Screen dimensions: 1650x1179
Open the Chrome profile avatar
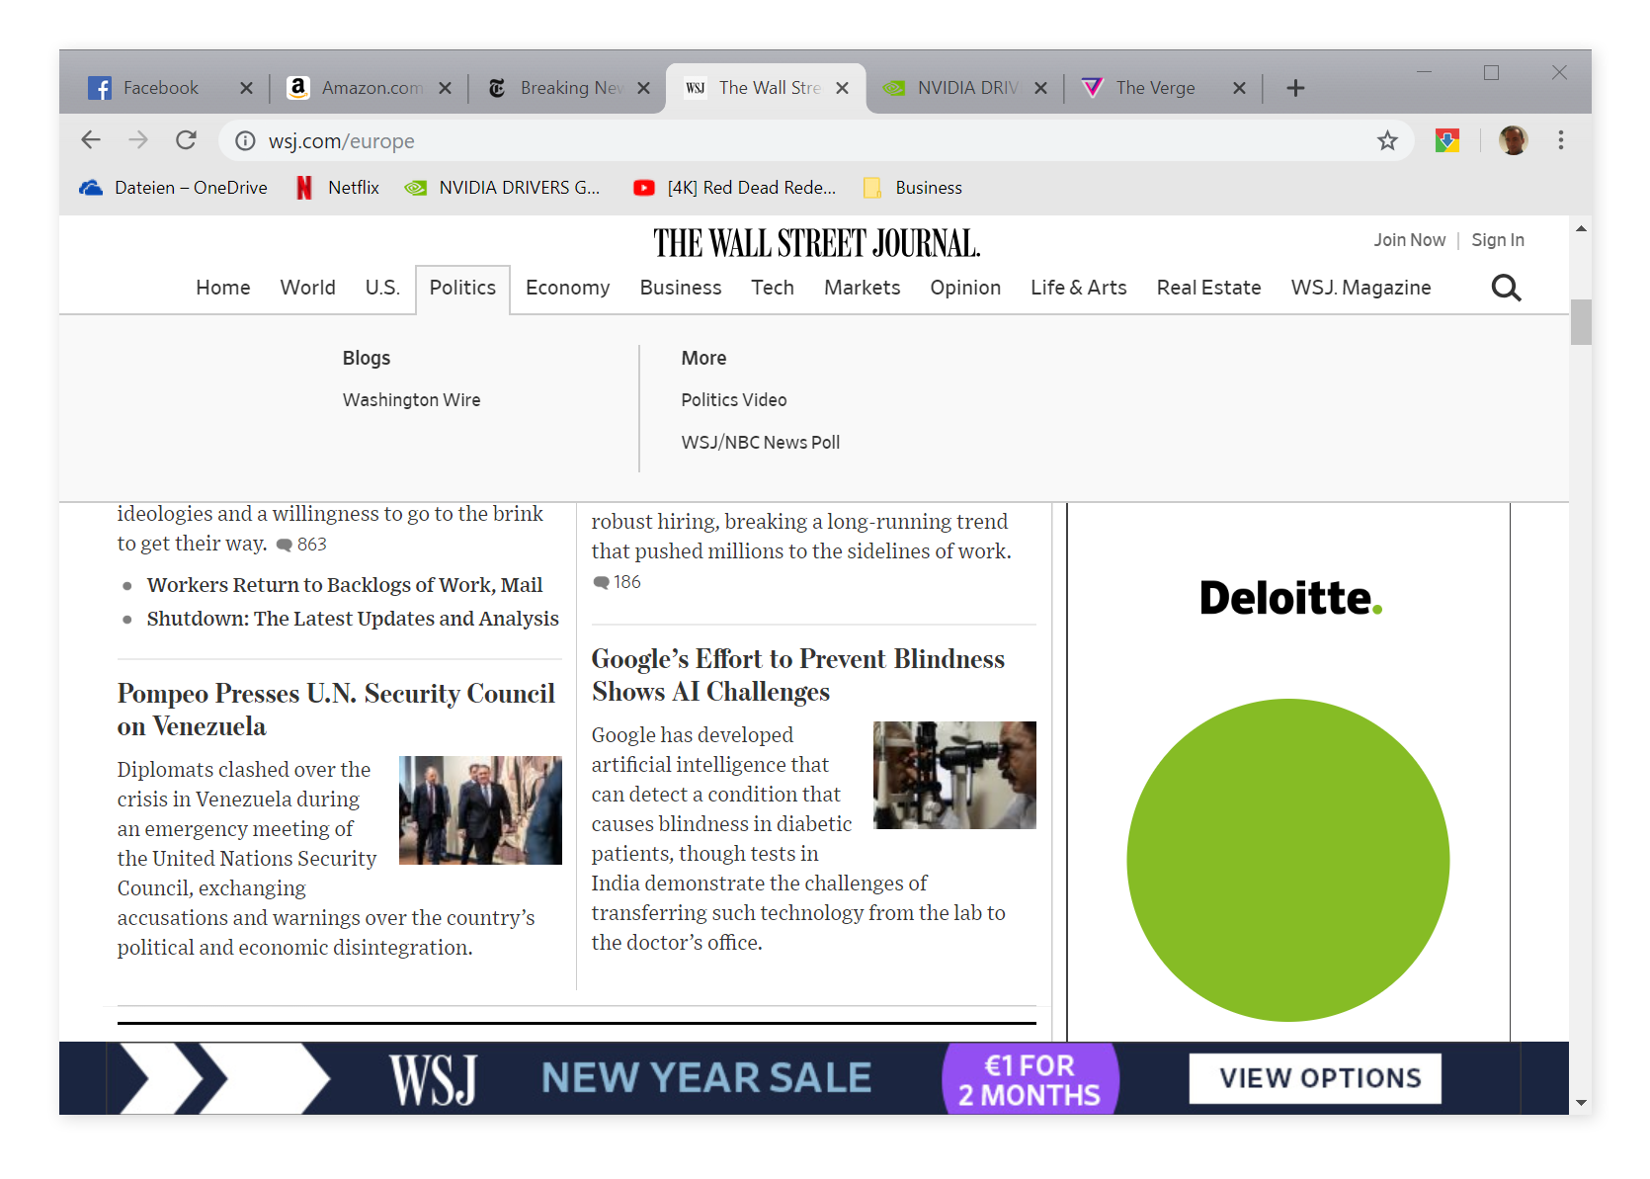point(1513,140)
